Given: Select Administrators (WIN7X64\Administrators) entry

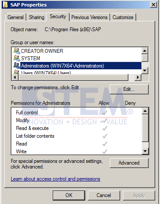Looking at the screenshot, I should [x=81, y=66].
